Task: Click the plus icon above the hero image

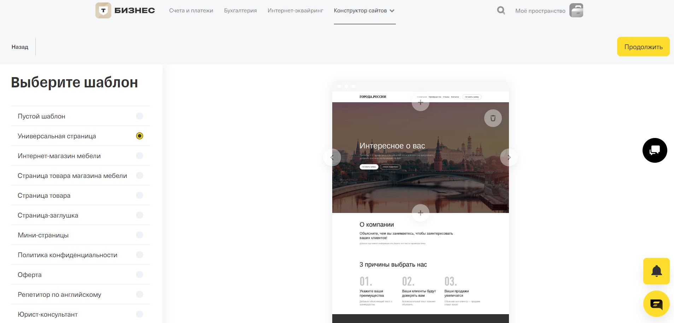Action: click(420, 103)
